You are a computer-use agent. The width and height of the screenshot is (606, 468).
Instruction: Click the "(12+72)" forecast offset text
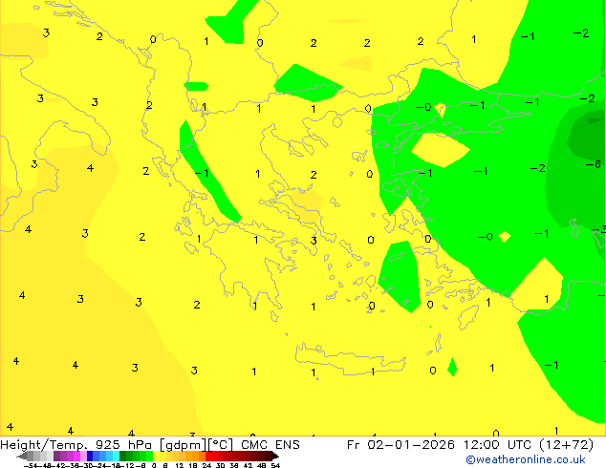click(x=566, y=445)
